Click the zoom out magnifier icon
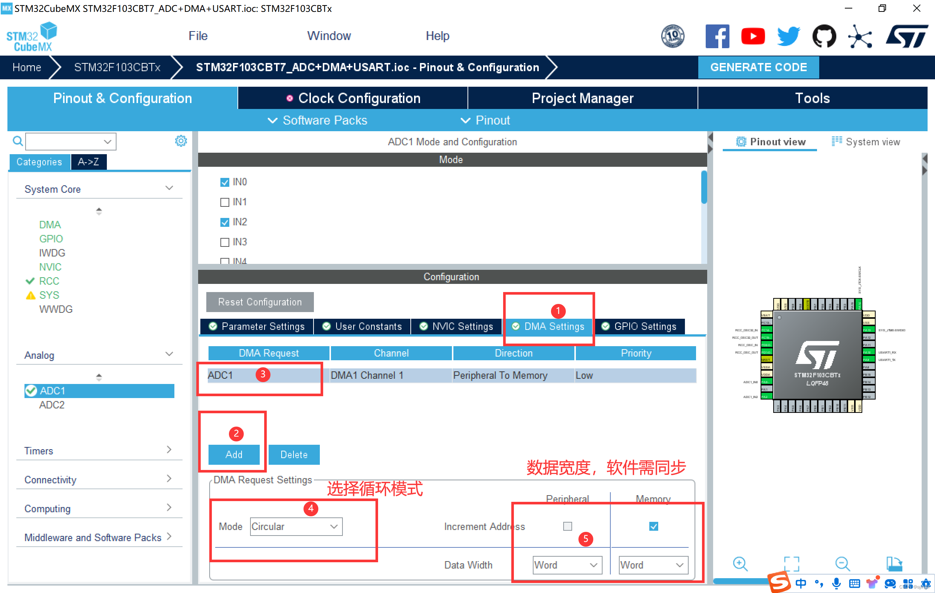935x593 pixels. pyautogui.click(x=842, y=563)
